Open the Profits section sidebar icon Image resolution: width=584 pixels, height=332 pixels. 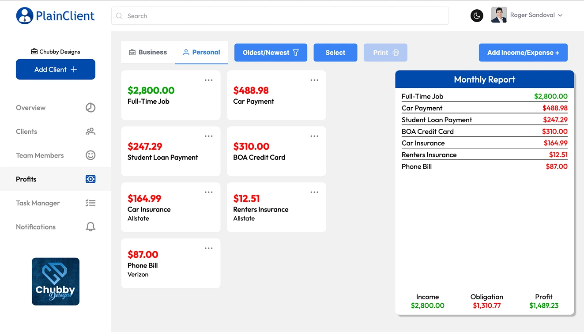tap(90, 179)
